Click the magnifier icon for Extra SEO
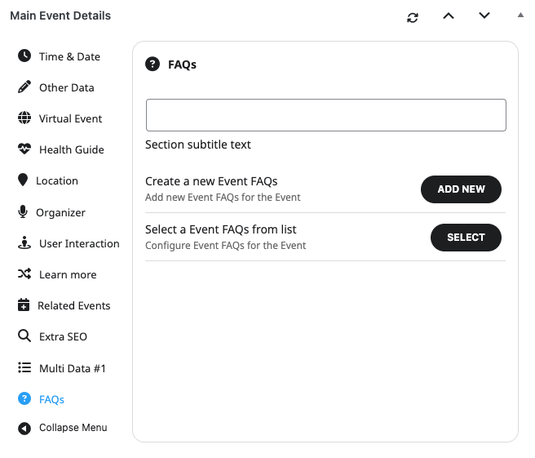Screen dimensions: 535x458 tap(24, 336)
